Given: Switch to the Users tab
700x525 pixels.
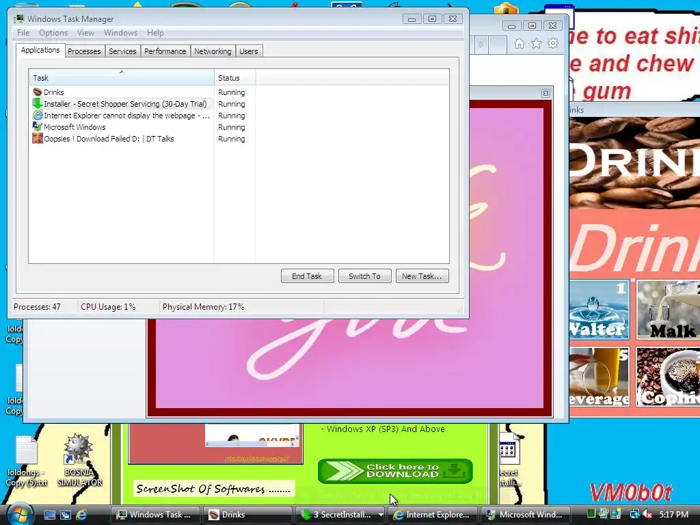Looking at the screenshot, I should pyautogui.click(x=248, y=51).
